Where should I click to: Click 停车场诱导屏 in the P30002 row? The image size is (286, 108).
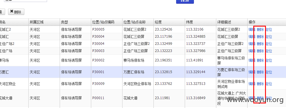71,60
